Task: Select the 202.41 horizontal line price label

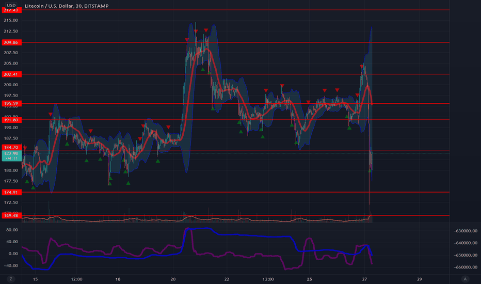Action: click(12, 74)
